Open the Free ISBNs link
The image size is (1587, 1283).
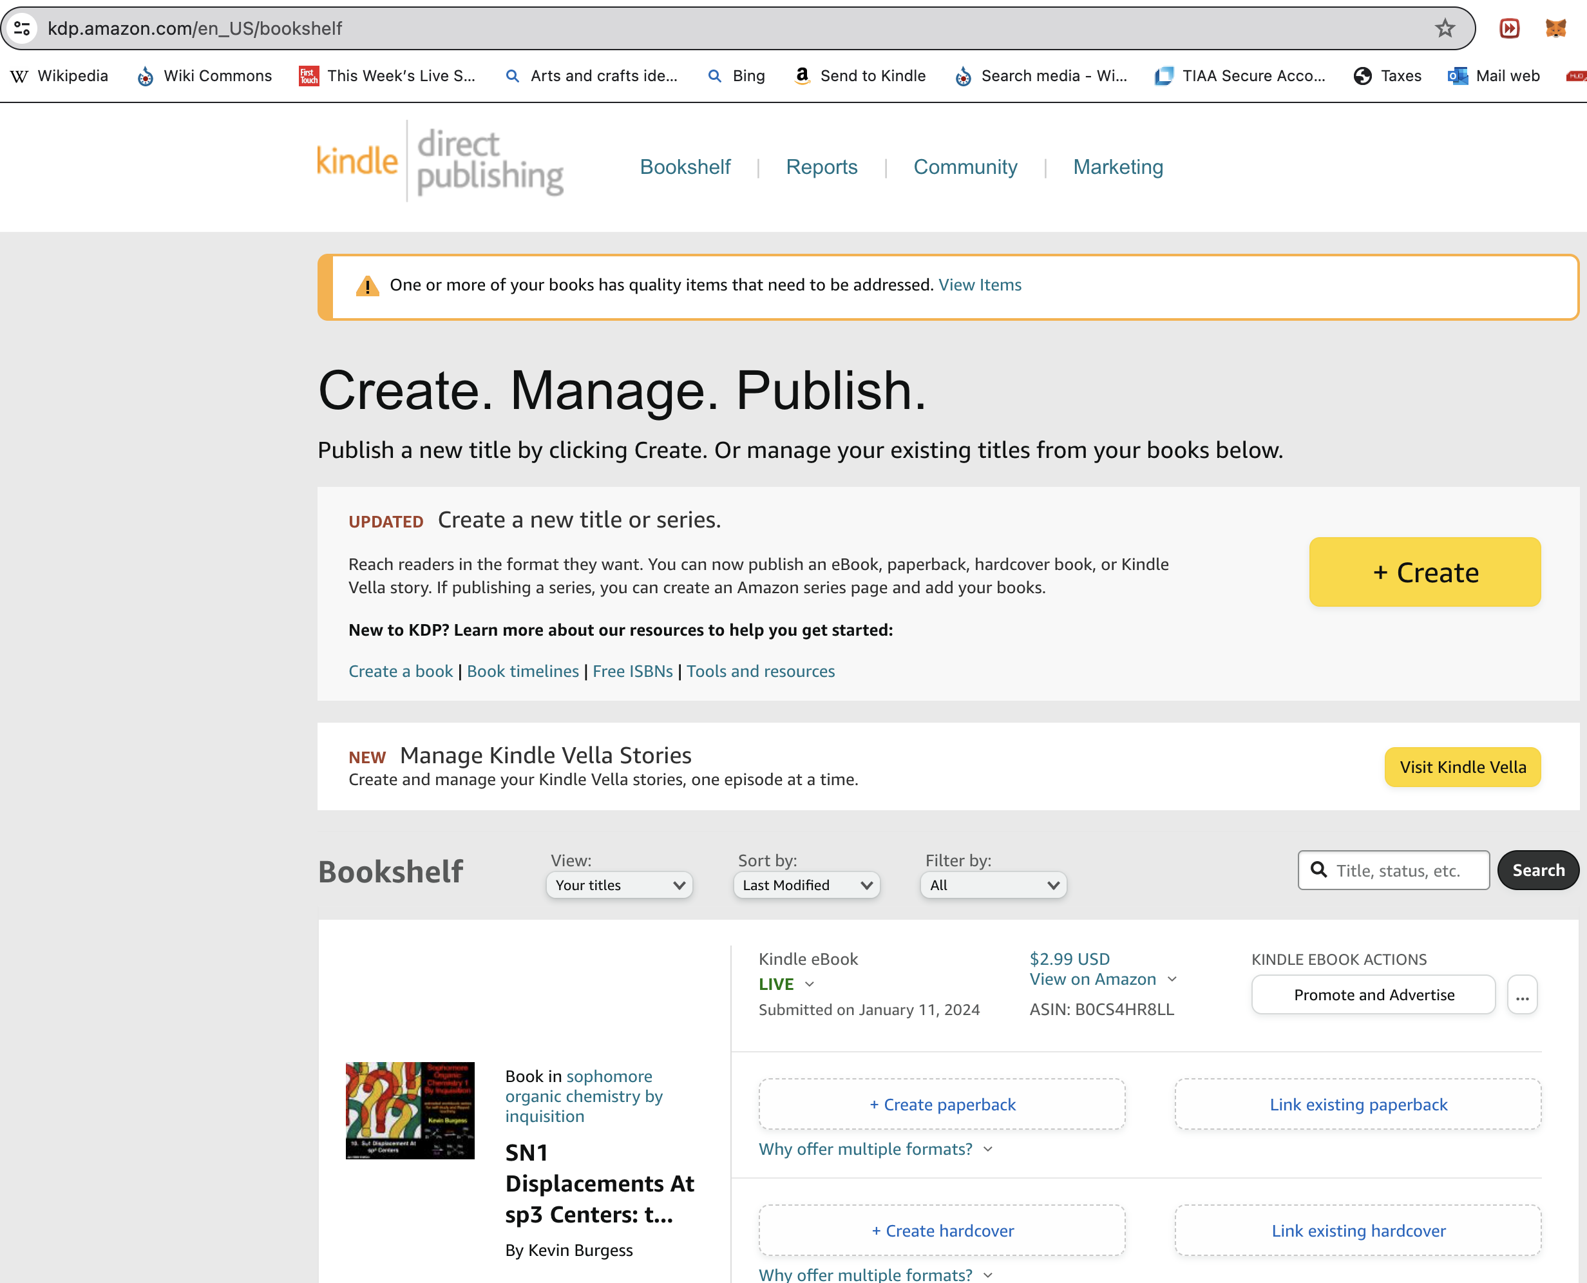632,671
